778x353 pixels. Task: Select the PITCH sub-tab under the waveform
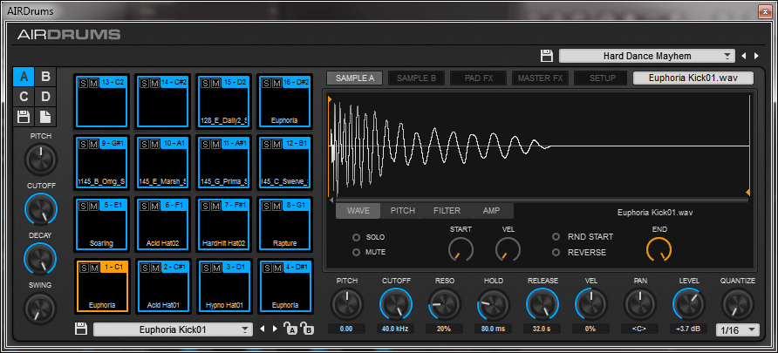click(x=403, y=211)
